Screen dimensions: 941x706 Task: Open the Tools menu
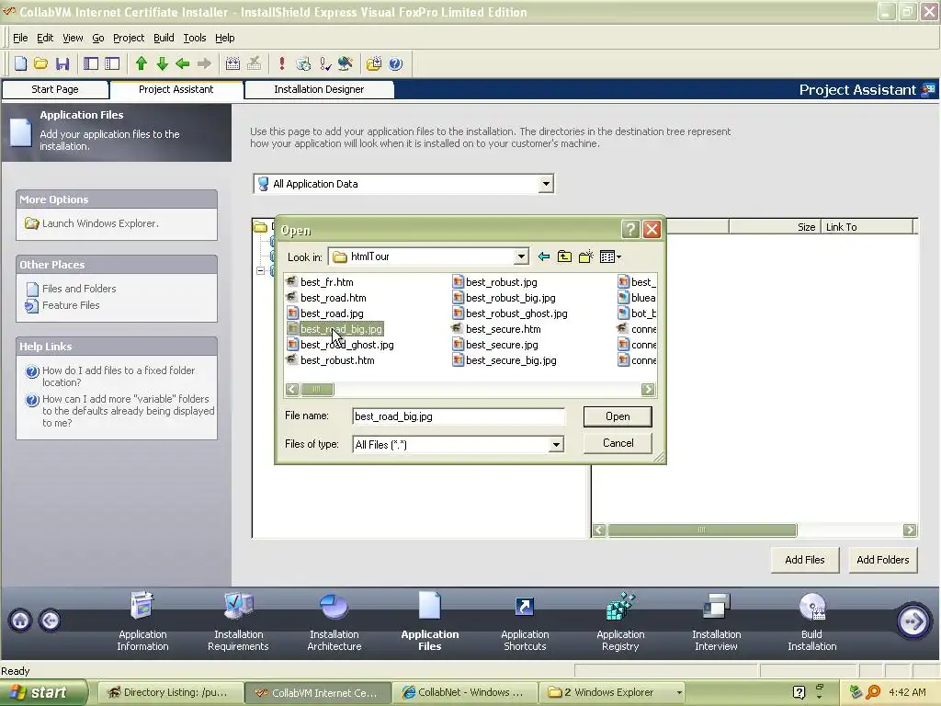[195, 38]
